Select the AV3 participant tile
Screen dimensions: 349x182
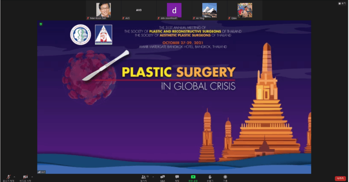(x=139, y=10)
